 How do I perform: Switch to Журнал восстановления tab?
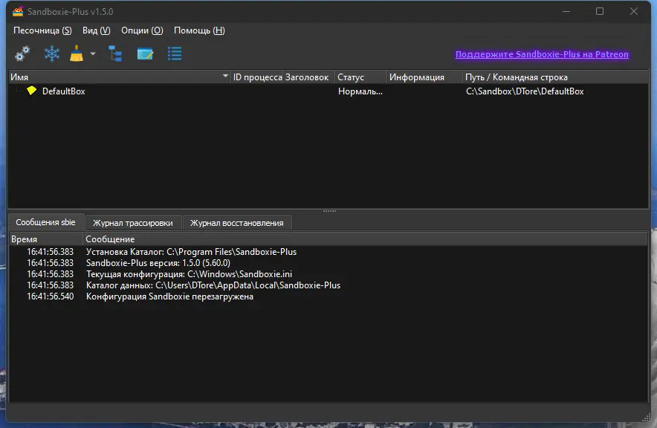point(237,223)
